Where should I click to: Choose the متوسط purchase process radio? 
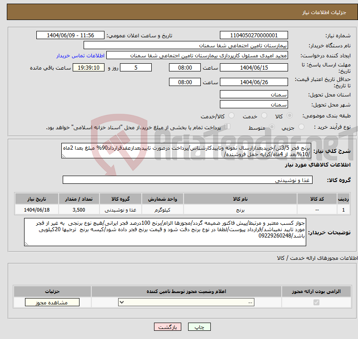(x=272, y=128)
